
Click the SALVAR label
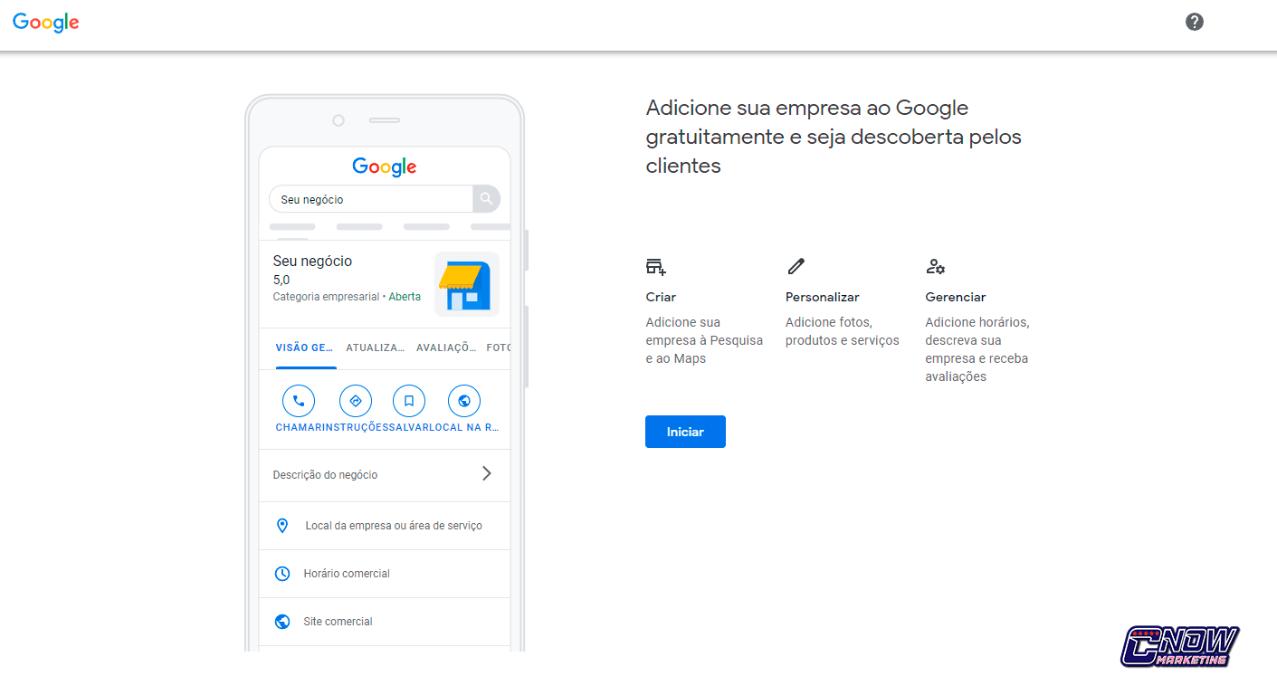tap(410, 427)
